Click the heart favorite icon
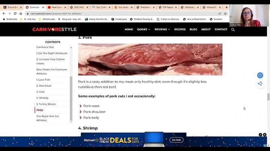Screen dimensions: 270x151 coord(260,75)
